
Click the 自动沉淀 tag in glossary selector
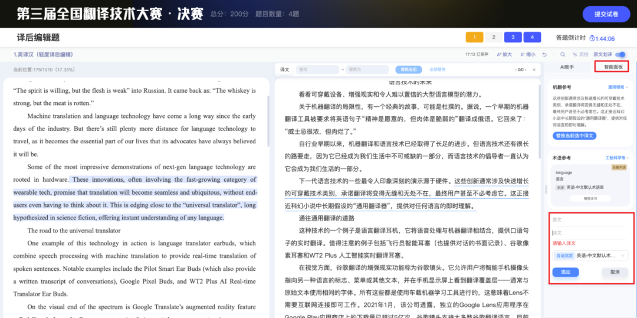click(564, 255)
